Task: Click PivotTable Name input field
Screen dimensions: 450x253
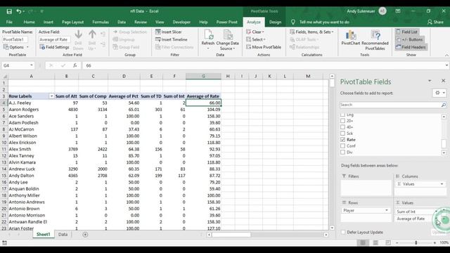Action: 15,39
